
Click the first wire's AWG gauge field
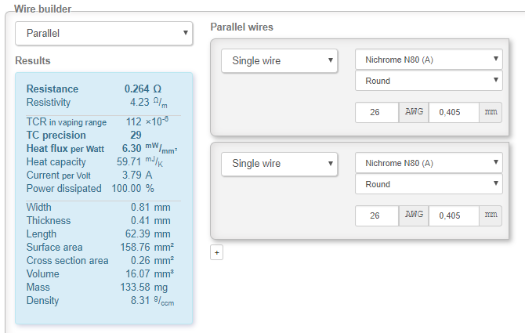coord(377,113)
